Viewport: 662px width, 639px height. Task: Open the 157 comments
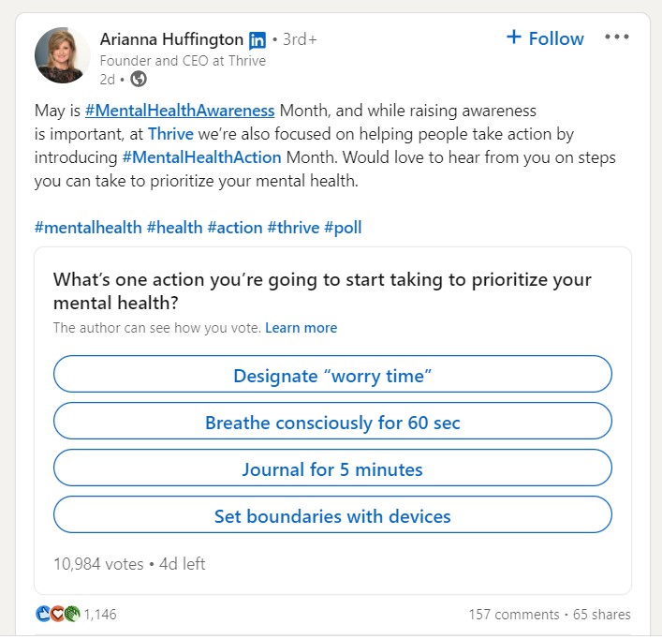[514, 615]
